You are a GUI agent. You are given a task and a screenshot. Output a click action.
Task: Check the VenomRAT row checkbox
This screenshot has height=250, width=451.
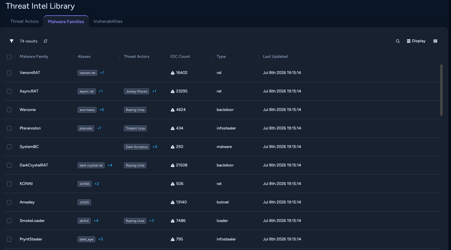click(x=9, y=73)
